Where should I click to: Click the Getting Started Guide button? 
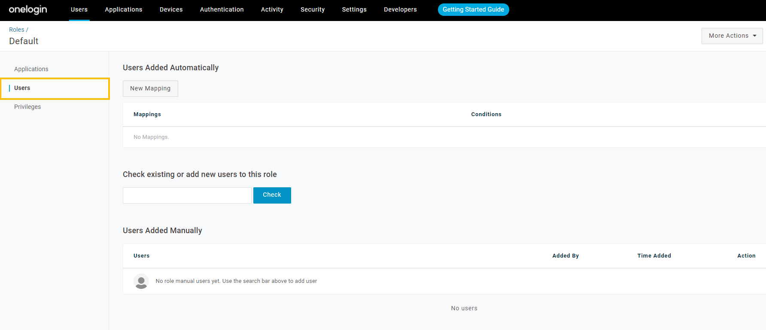[x=473, y=9]
